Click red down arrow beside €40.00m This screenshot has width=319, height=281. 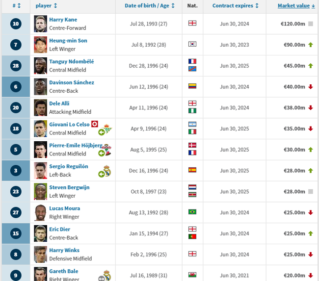311,87
